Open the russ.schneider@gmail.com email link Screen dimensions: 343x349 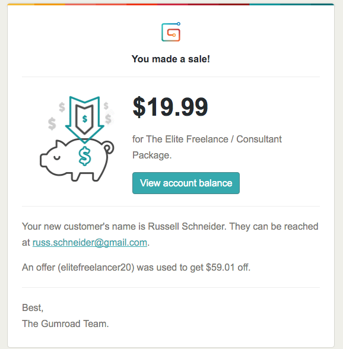click(90, 242)
